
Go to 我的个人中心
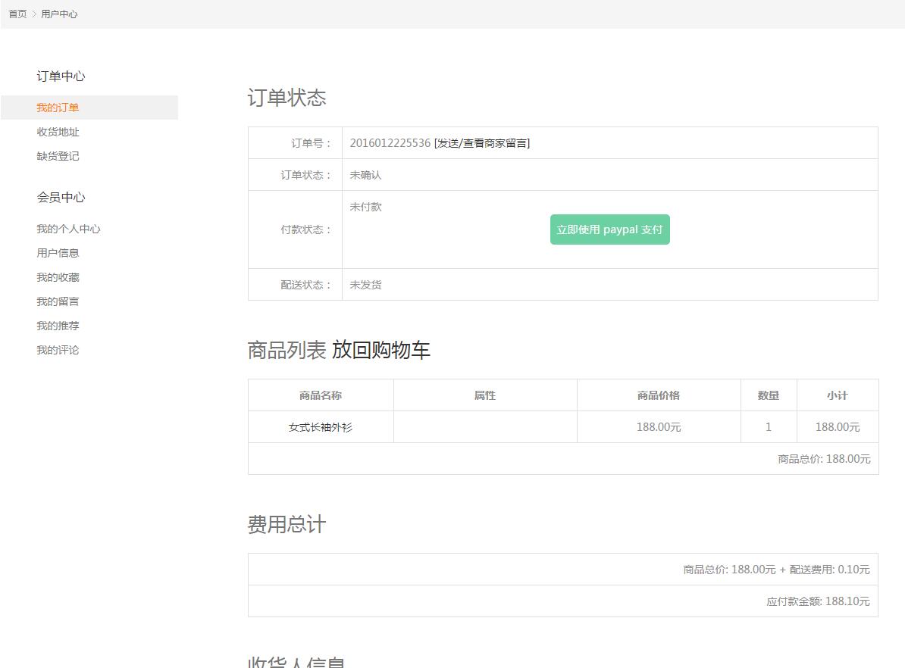click(x=68, y=229)
